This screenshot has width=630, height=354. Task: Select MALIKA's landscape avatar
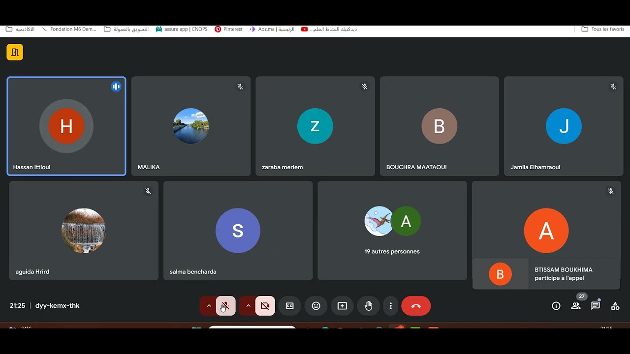pyautogui.click(x=191, y=126)
